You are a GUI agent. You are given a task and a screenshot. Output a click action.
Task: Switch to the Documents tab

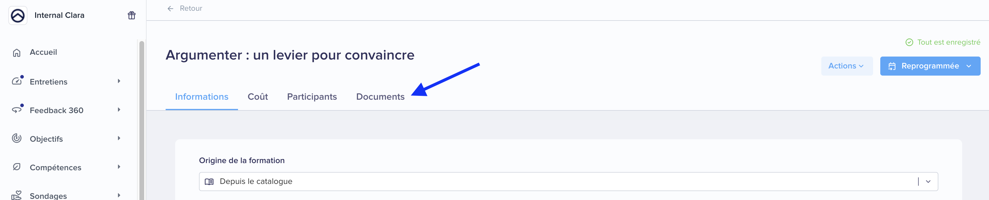[x=380, y=97]
